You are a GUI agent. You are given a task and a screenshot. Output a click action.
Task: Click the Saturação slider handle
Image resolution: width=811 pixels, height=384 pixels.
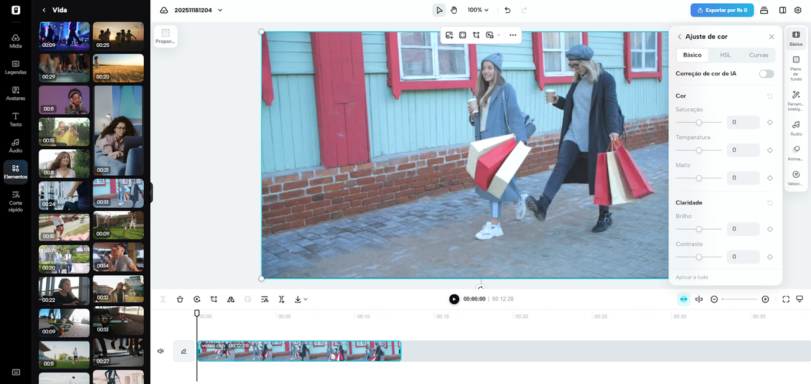click(x=699, y=122)
